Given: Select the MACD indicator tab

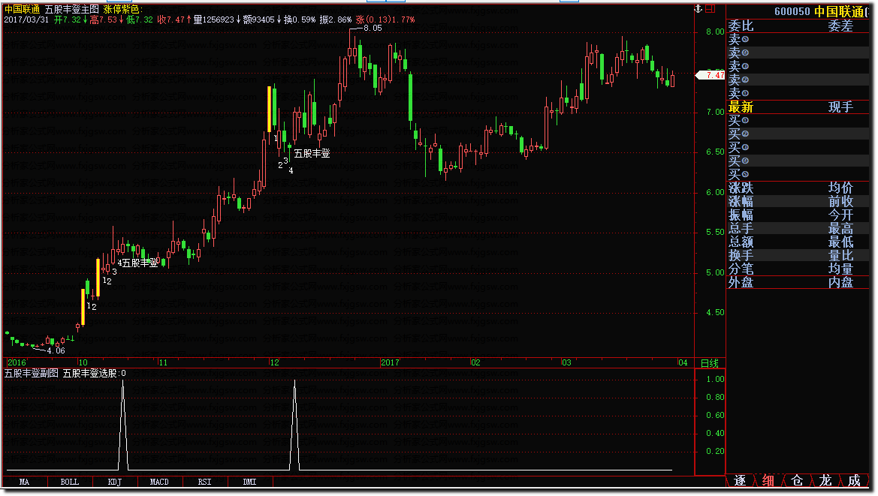Looking at the screenshot, I should coord(159,482).
